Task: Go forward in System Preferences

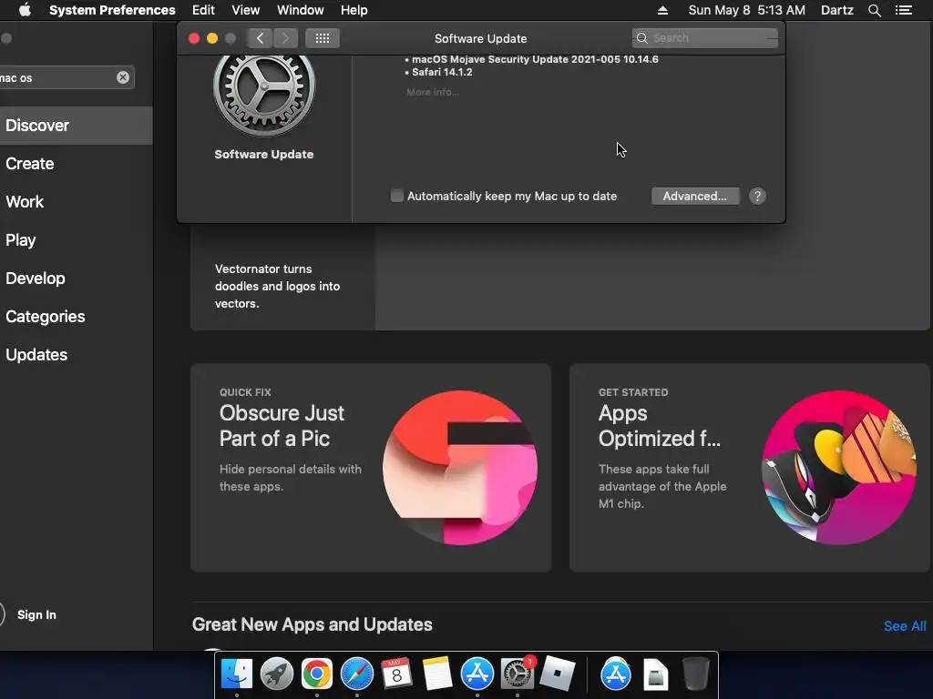Action: (285, 38)
